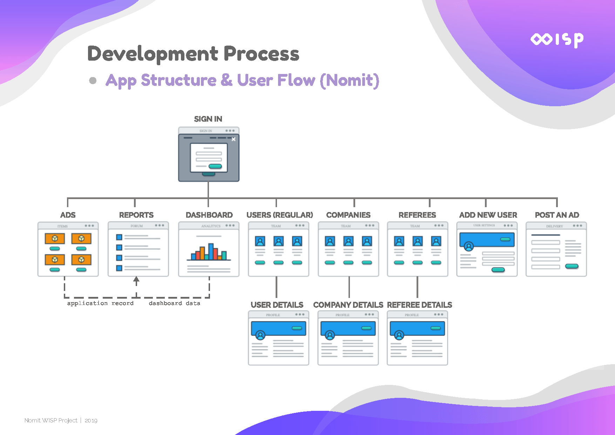Click the bar chart in Dashboard wireframe

click(209, 251)
